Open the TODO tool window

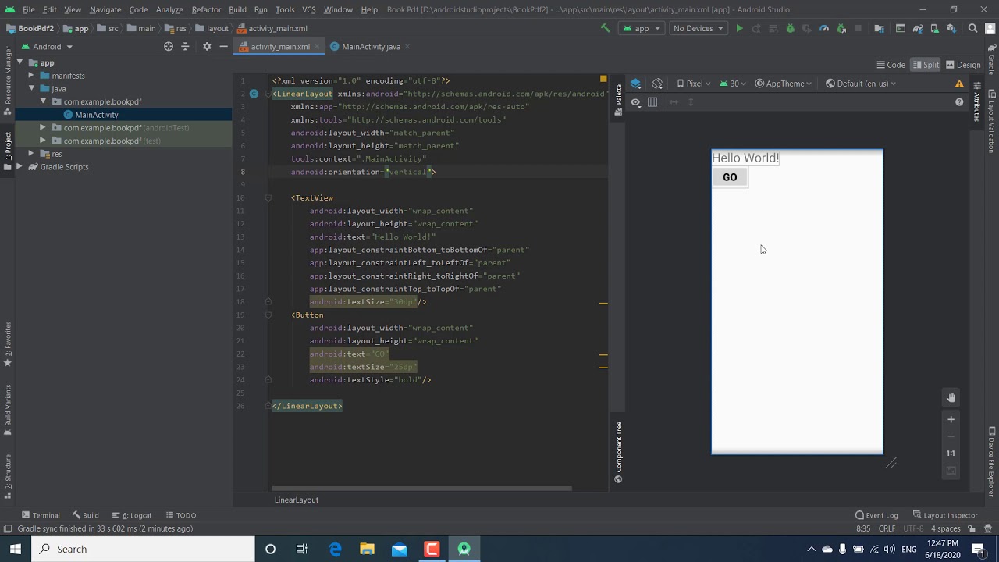(180, 515)
